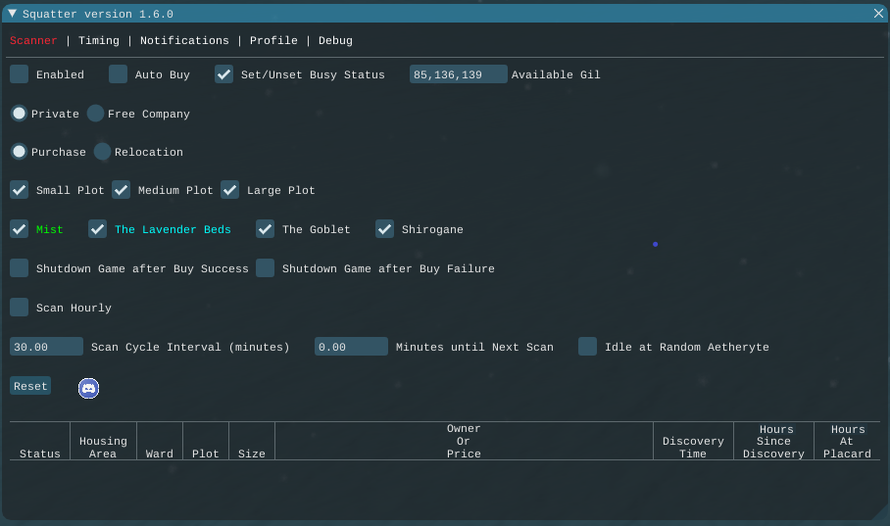The height and width of the screenshot is (526, 890).
Task: Close the Squatter window
Action: (878, 13)
